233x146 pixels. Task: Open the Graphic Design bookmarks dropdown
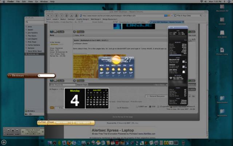point(83,19)
